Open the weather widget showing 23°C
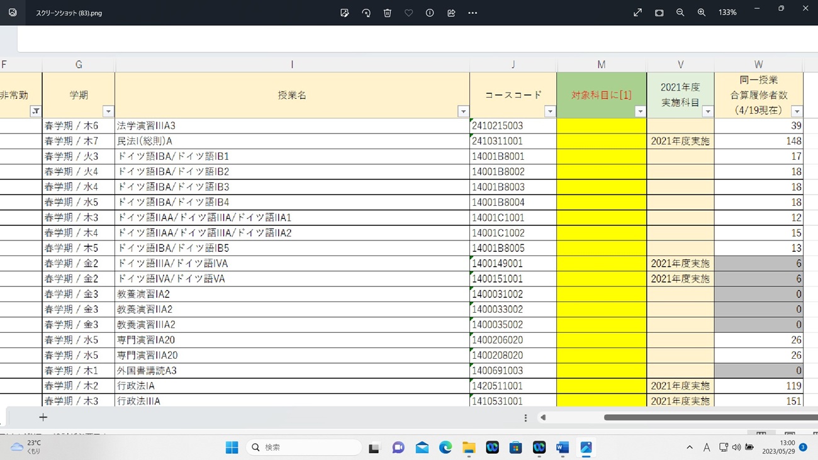Screen dimensions: 818x460 (x=26, y=447)
